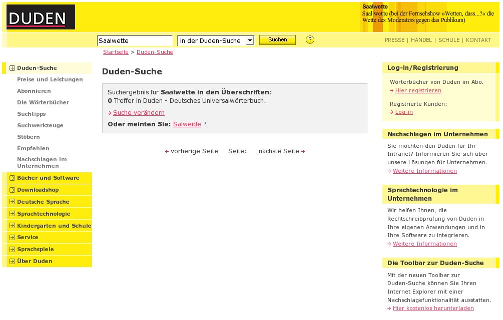Click the search field containing Saalwette
Screen dimensions: 503x320
click(x=135, y=40)
